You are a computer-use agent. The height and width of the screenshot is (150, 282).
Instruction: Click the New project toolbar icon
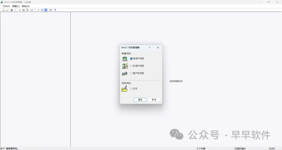[x=3, y=10]
